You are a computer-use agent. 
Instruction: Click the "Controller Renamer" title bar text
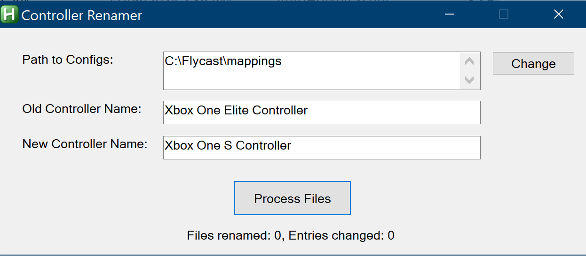click(82, 15)
